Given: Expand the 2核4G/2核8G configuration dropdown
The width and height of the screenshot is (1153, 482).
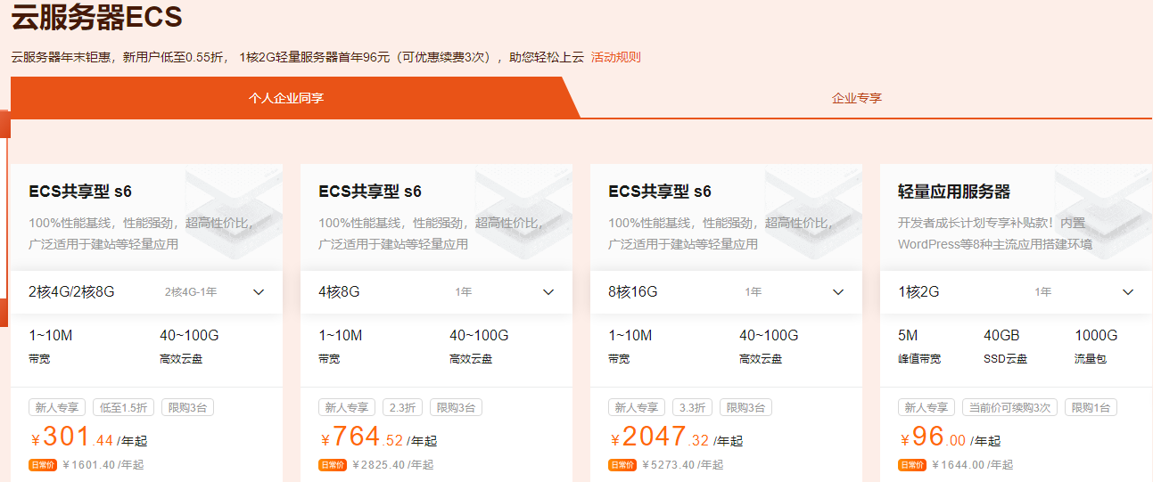Looking at the screenshot, I should [146, 292].
